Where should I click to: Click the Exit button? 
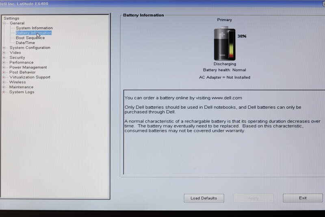303,198
